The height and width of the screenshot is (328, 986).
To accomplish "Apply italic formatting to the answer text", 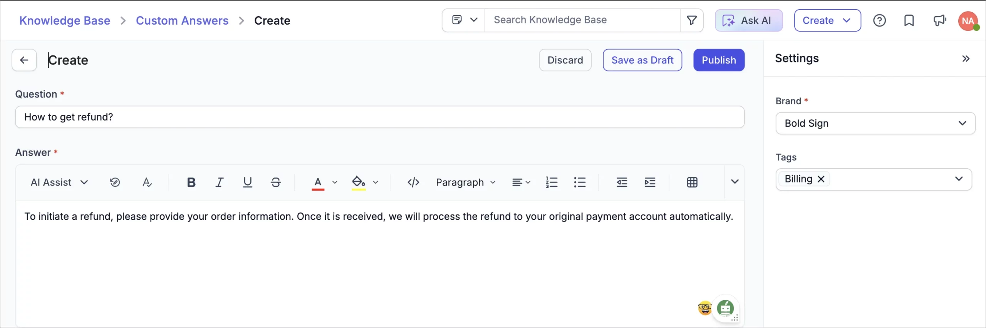I will click(220, 182).
